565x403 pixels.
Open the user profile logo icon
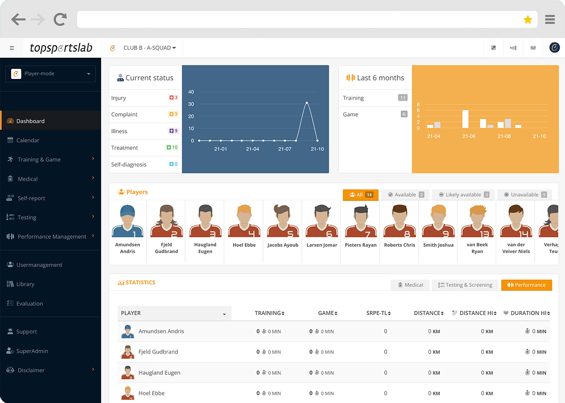pyautogui.click(x=554, y=48)
